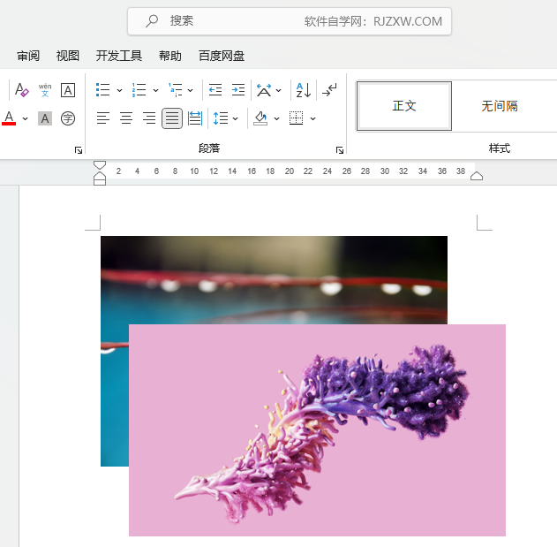557x547 pixels.
Task: Show or hide paragraph marks
Action: click(x=330, y=90)
